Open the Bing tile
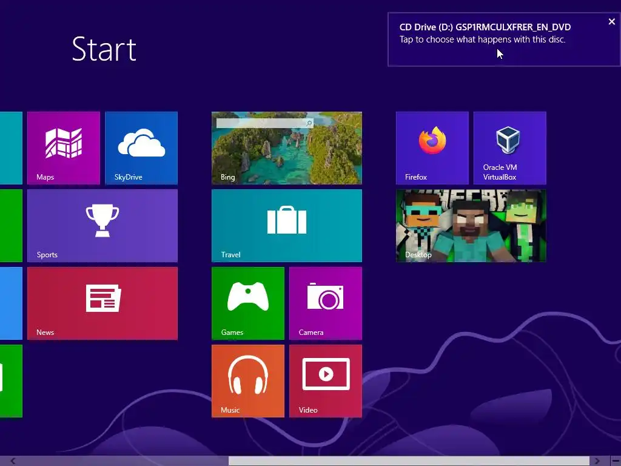 (287, 148)
